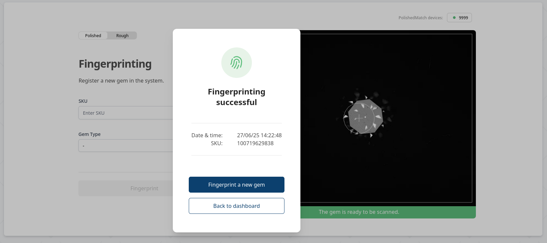This screenshot has height=243, width=547.
Task: Click the SKU number 100719629838
Action: point(255,143)
